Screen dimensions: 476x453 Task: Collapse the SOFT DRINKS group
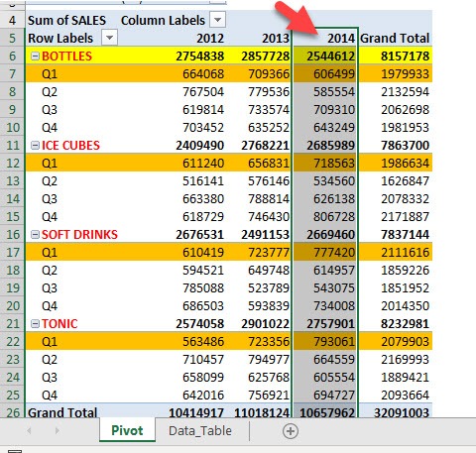pos(35,234)
